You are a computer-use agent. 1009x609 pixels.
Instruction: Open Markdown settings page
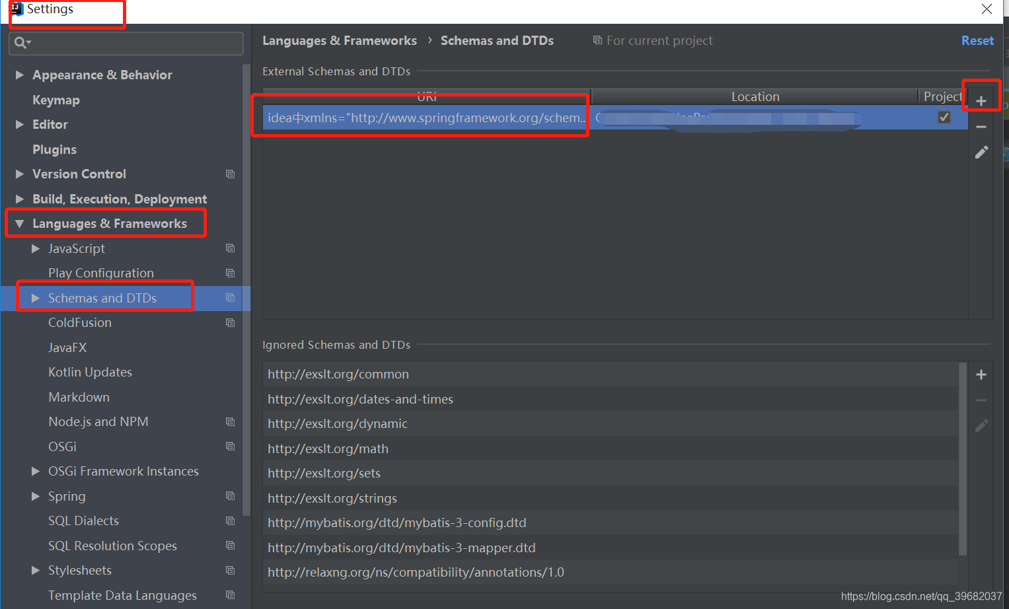(79, 397)
